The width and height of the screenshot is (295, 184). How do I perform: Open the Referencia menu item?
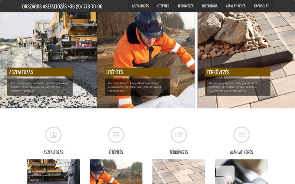point(210,6)
